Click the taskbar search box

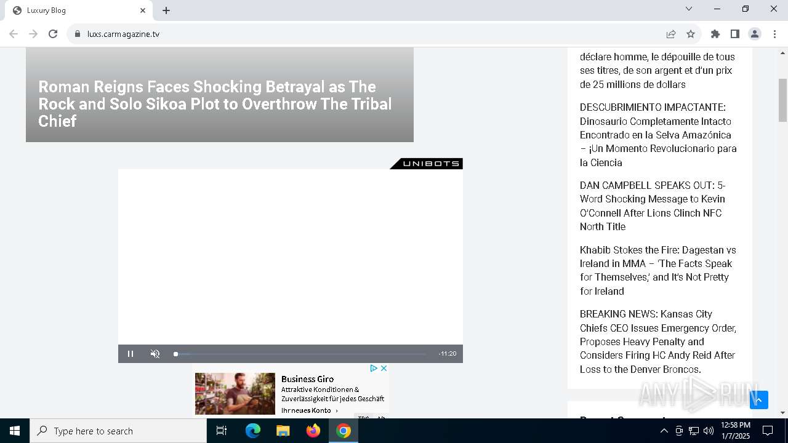(x=118, y=431)
